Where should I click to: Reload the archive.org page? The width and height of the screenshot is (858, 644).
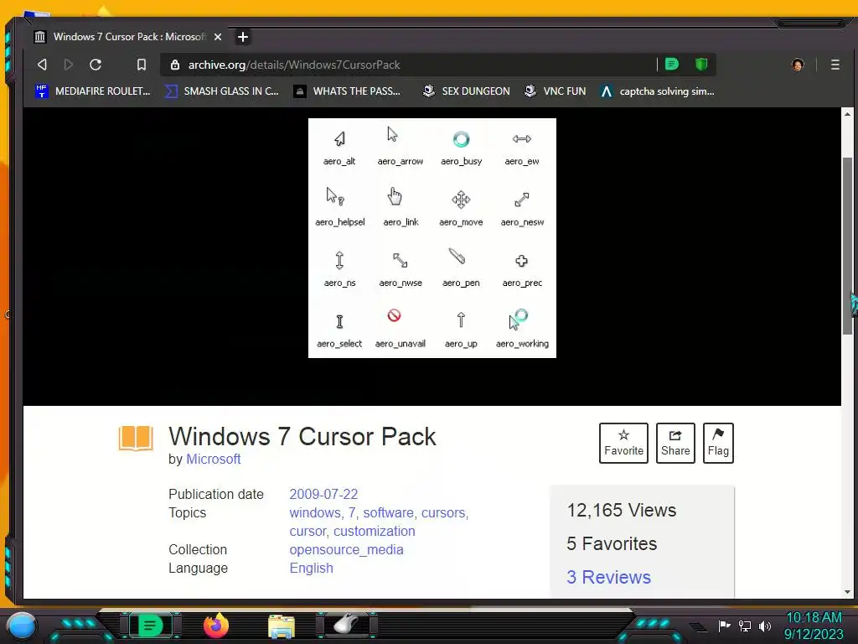[x=96, y=65]
